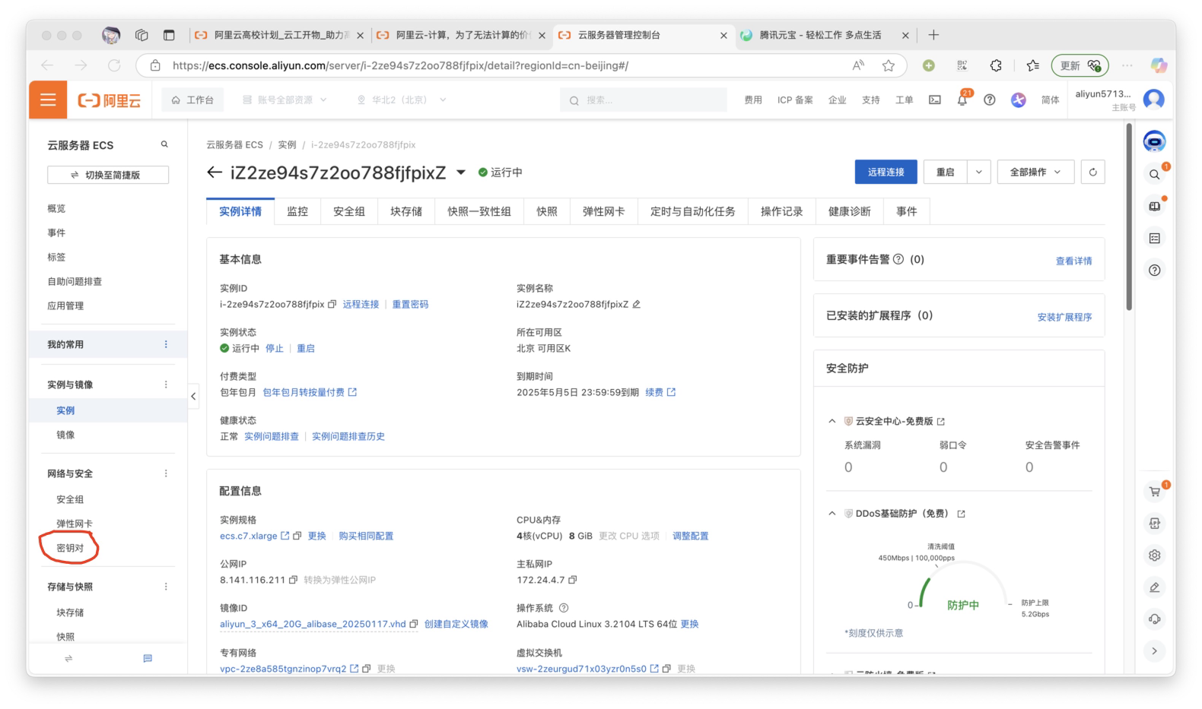
Task: Switch to the 健康诊断 tab
Action: click(849, 211)
